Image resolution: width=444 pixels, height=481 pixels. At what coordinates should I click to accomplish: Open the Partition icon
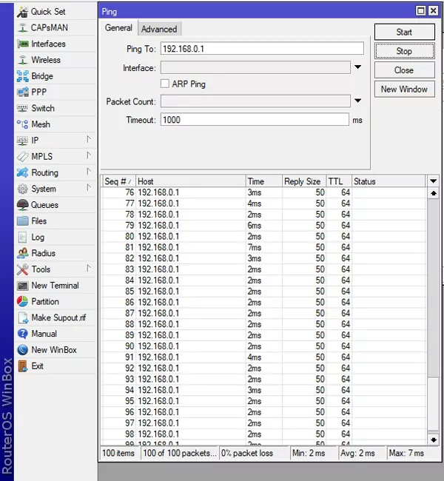[x=22, y=302]
